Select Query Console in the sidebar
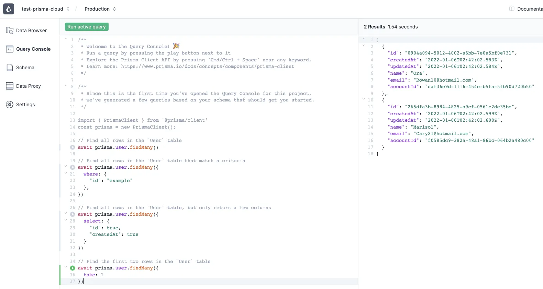543x289 pixels. point(33,49)
